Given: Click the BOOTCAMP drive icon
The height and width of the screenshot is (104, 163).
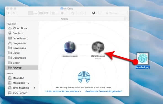Looking at the screenshot, I should [10, 93].
